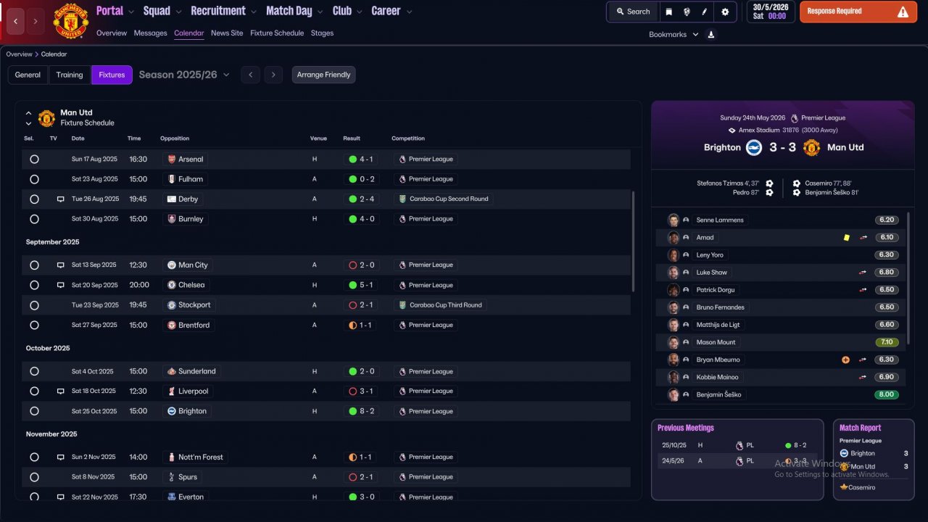The image size is (928, 522).
Task: Open the bookmark icon in top toolbar
Action: pos(668,12)
